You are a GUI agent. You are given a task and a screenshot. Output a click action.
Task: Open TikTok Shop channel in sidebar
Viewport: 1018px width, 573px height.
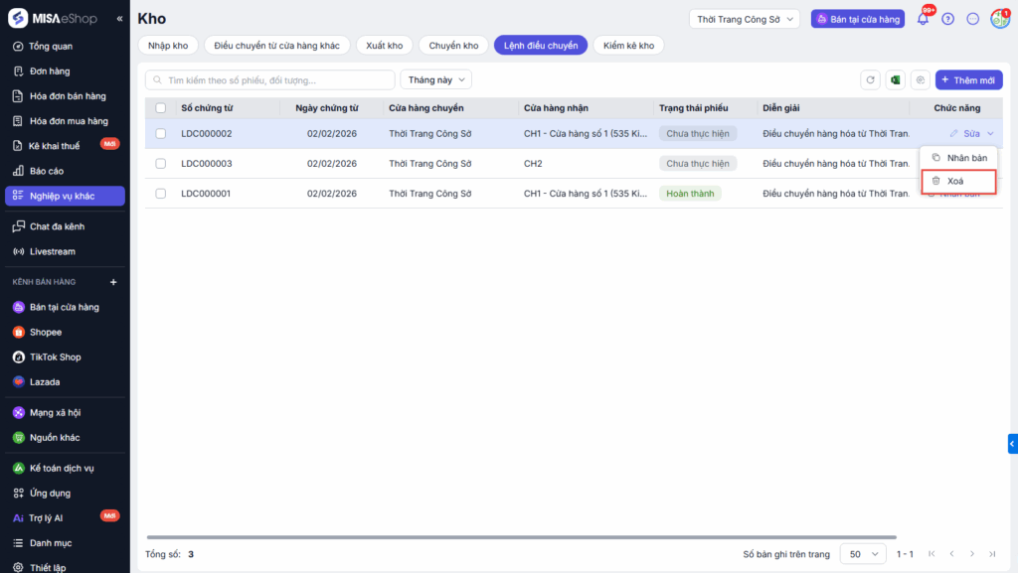coord(55,358)
